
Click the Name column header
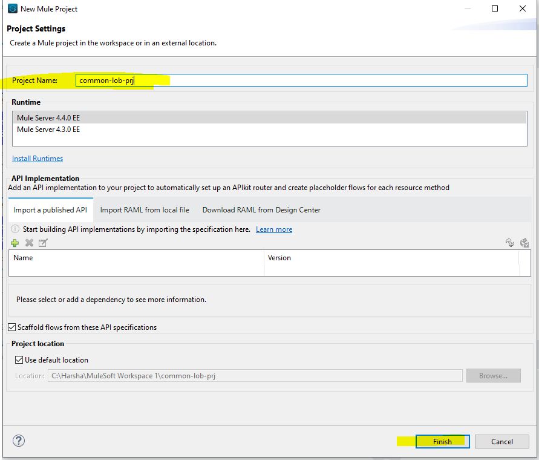(x=137, y=258)
